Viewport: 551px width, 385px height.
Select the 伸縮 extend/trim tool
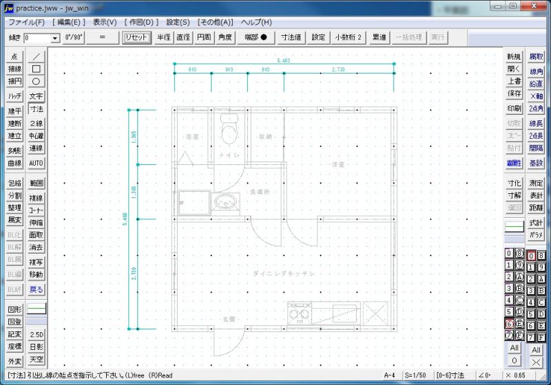point(37,223)
